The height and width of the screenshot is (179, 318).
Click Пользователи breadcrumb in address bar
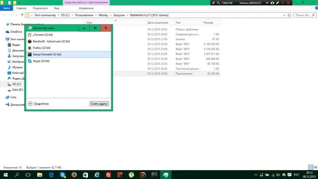click(84, 15)
